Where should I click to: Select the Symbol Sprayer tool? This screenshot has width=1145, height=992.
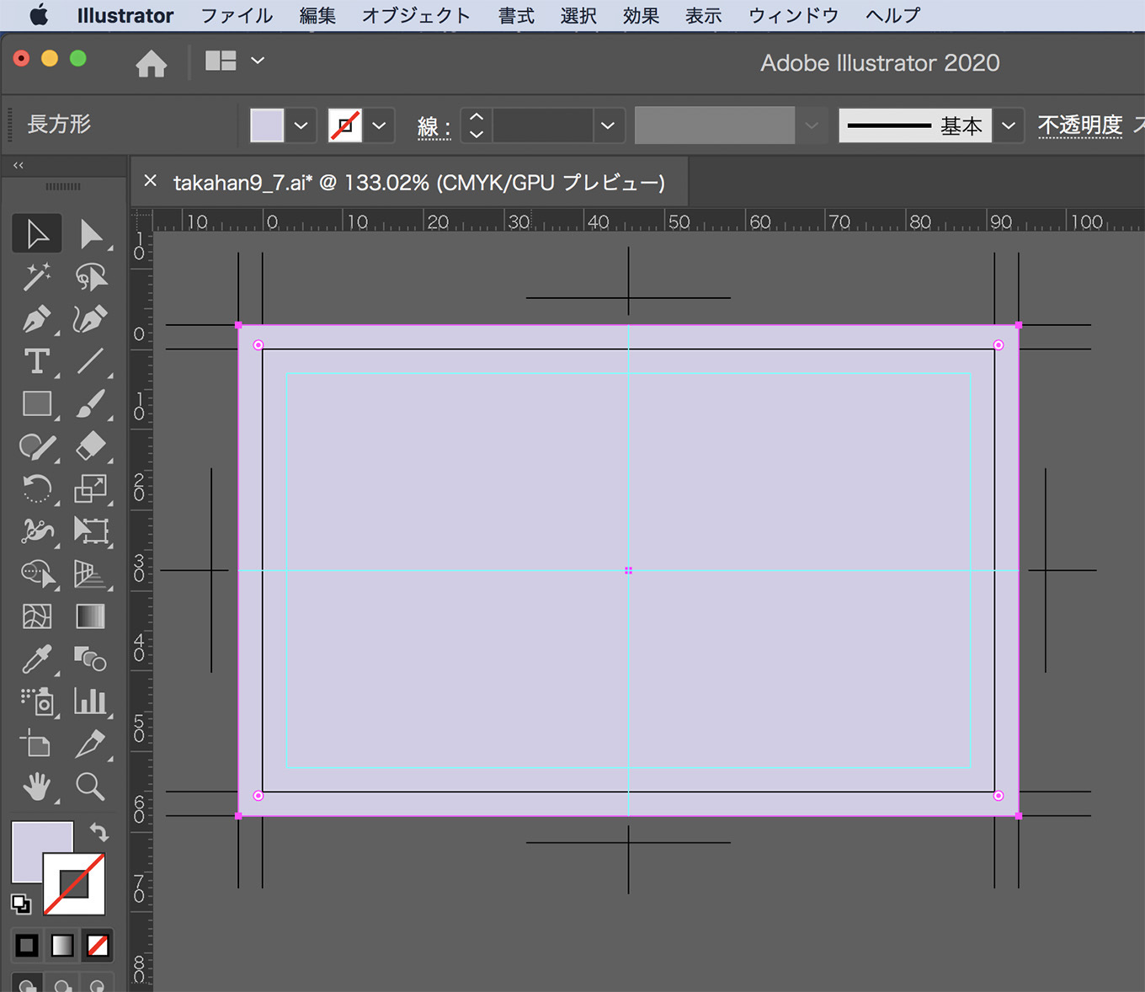(x=37, y=701)
